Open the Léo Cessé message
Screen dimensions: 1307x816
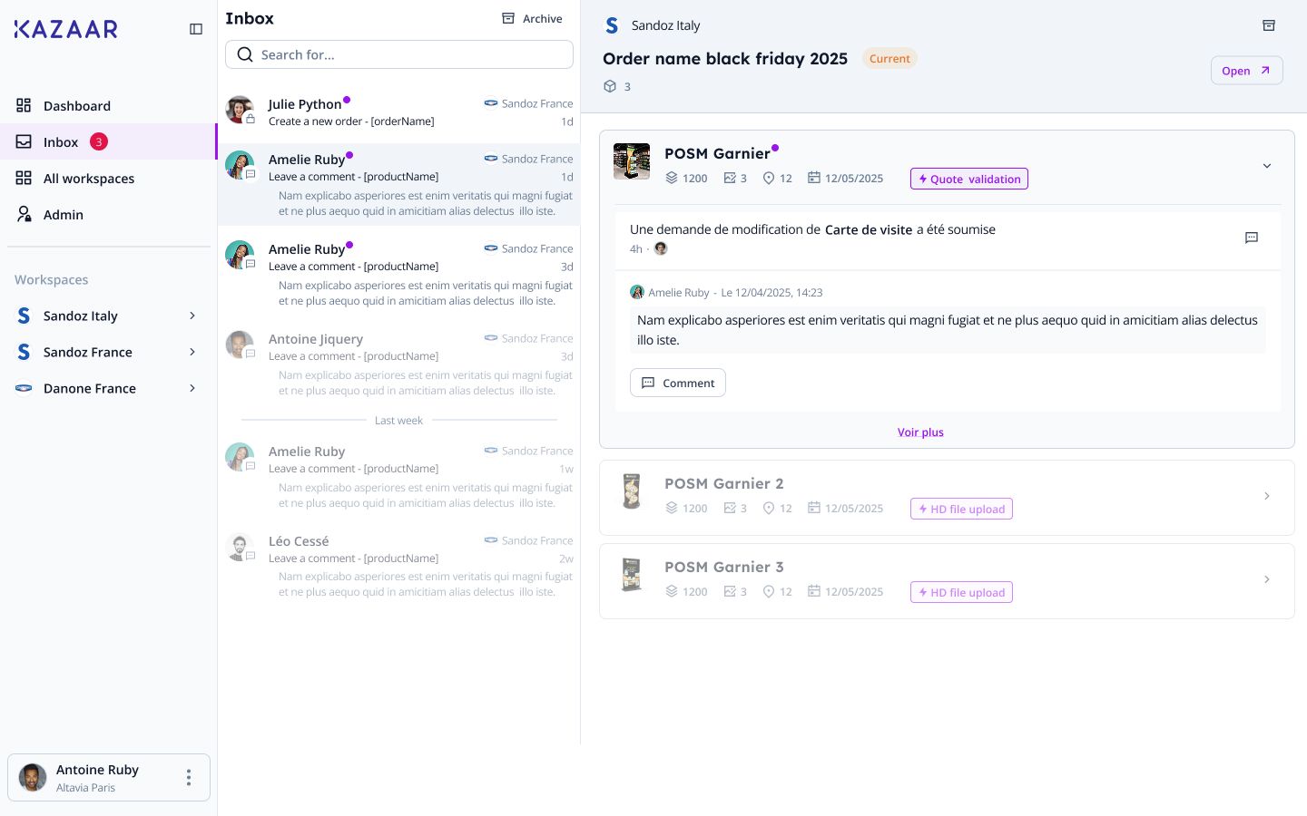[399, 567]
